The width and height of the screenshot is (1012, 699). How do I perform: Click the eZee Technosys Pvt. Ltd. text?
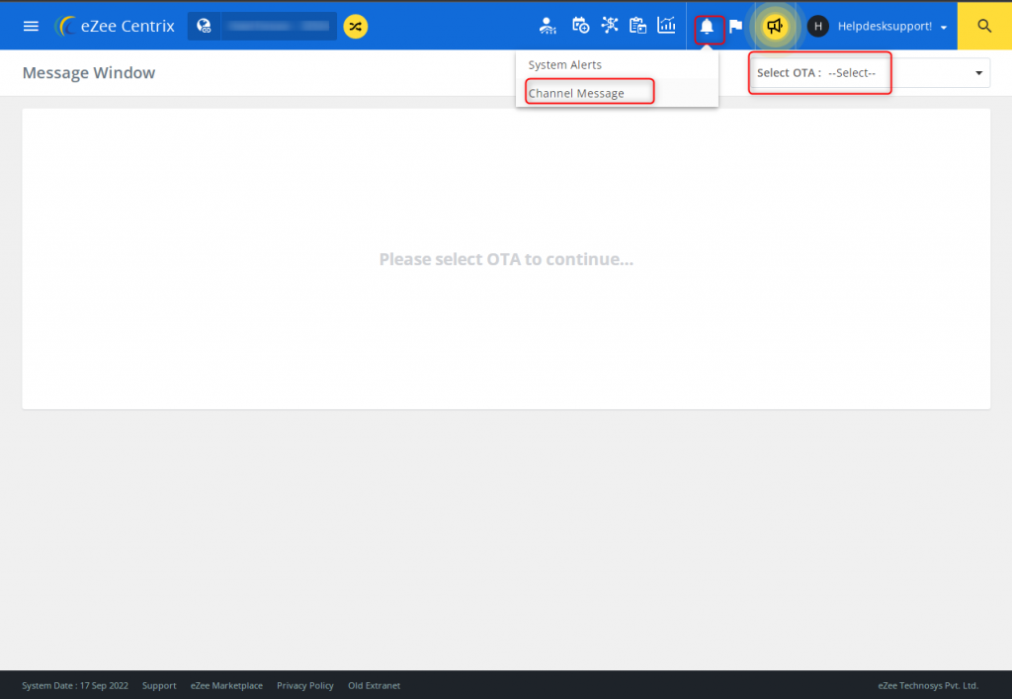[x=927, y=685]
